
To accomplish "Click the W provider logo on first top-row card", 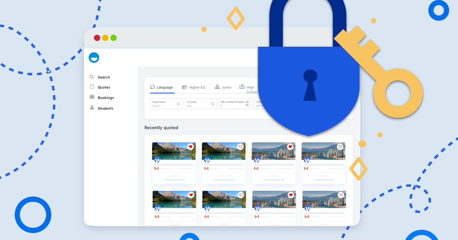I will pos(157,160).
